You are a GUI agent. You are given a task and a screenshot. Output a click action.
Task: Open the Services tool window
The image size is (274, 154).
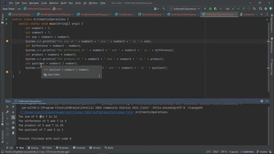pos(95,148)
